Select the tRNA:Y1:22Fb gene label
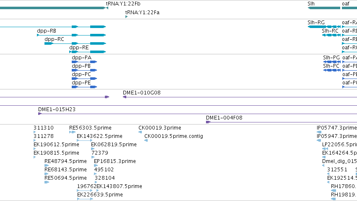 click(x=123, y=4)
